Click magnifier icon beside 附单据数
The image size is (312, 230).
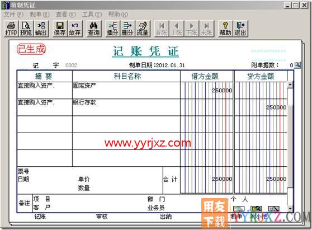pos(297,65)
